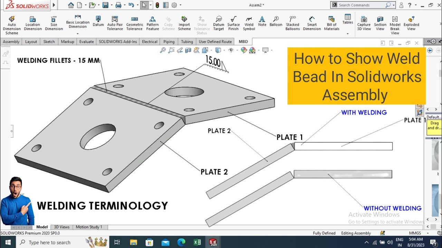Toggle the Select arrow tool
This screenshot has height=248, width=442.
(144, 5)
